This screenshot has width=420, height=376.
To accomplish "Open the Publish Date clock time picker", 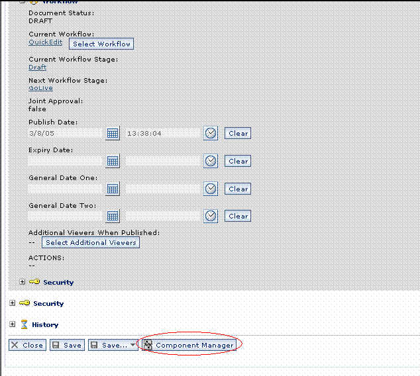I will coord(211,133).
